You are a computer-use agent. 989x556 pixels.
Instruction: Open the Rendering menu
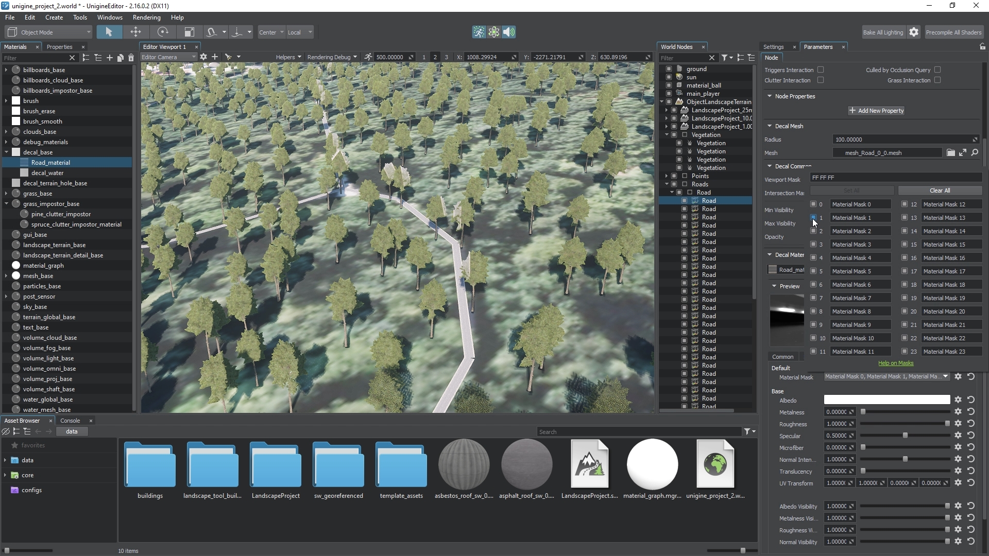(x=146, y=18)
